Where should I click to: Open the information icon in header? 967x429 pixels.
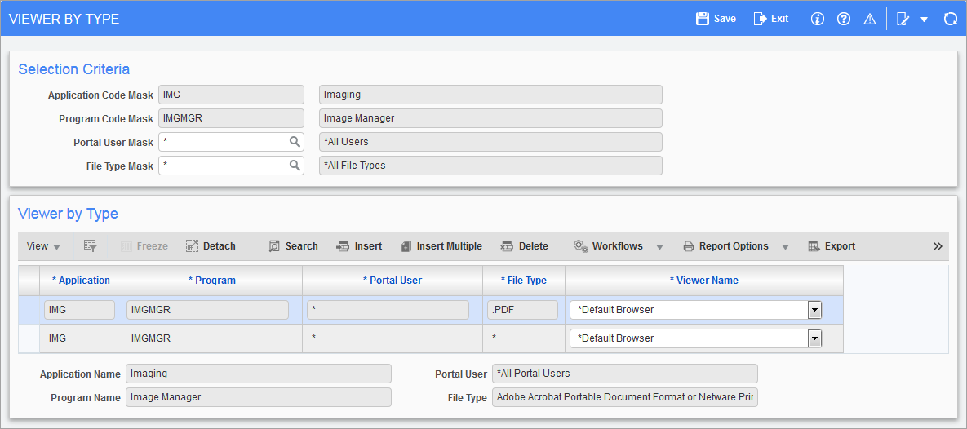[817, 19]
